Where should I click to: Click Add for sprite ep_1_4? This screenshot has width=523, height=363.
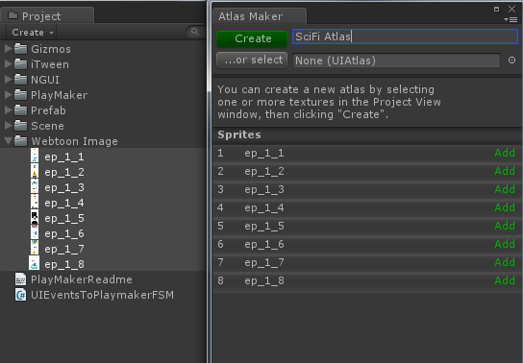point(505,207)
